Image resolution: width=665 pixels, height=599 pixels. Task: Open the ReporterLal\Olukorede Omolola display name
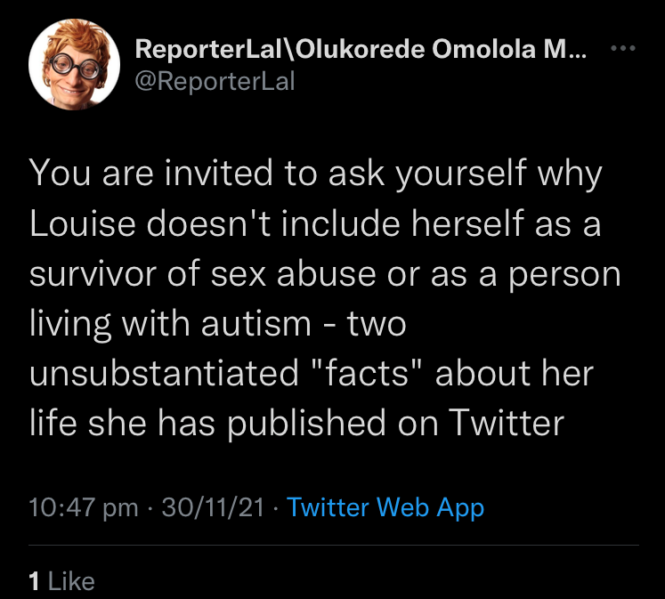point(360,51)
